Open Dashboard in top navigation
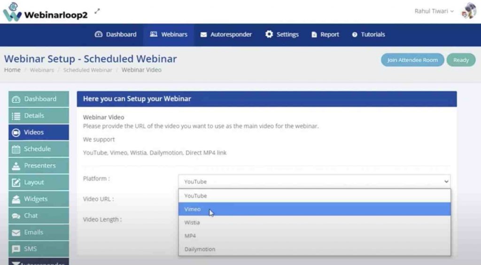 [116, 34]
